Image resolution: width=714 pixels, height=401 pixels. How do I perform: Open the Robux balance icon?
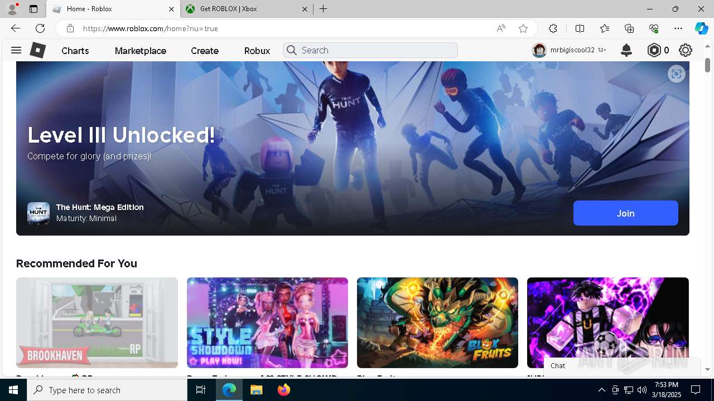pyautogui.click(x=654, y=50)
